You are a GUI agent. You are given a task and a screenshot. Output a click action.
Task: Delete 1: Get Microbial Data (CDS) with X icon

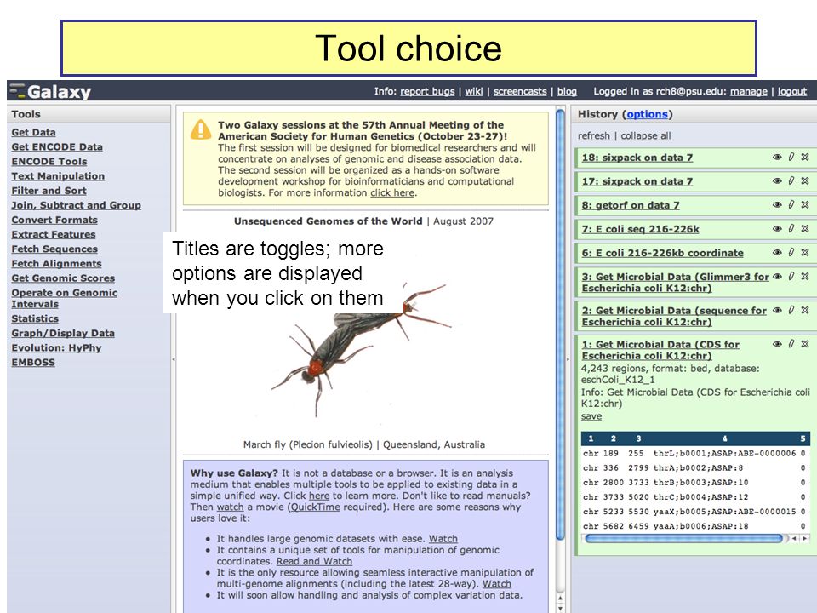805,344
